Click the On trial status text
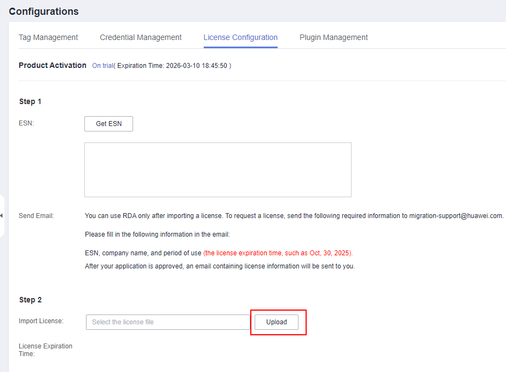The height and width of the screenshot is (372, 506). [102, 66]
